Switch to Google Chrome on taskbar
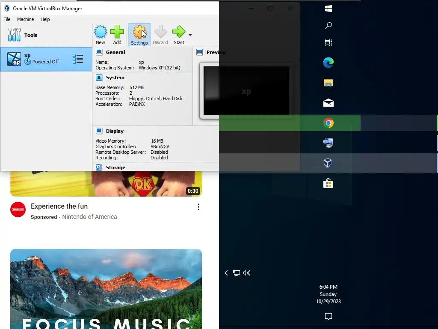This screenshot has width=438, height=329. 328,123
